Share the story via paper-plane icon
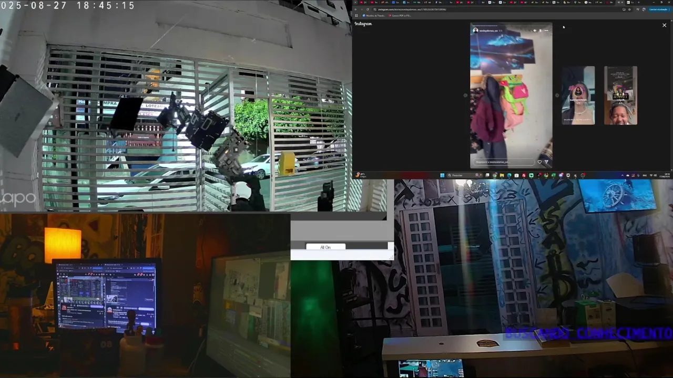This screenshot has width=673, height=378. pyautogui.click(x=546, y=162)
